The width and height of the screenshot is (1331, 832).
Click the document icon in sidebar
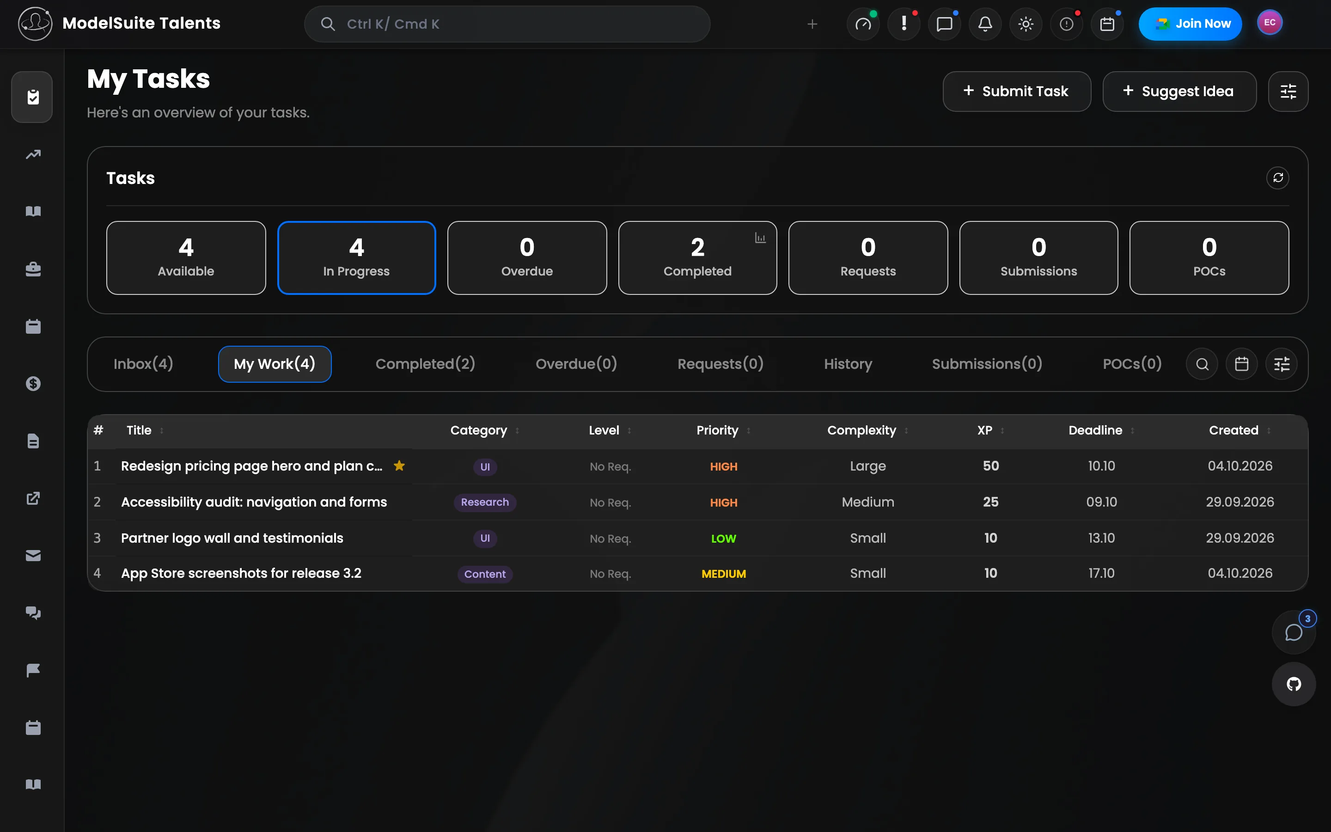(x=33, y=441)
